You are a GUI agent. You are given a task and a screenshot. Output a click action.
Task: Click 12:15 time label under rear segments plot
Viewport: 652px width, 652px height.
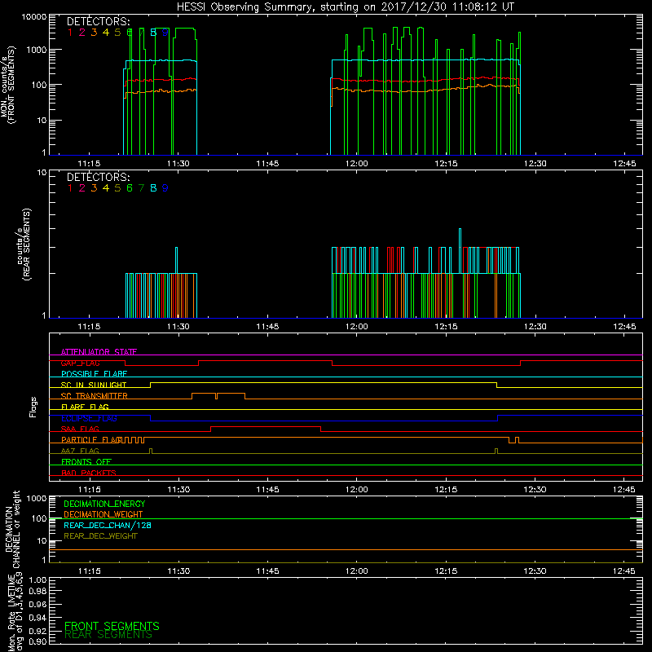[x=446, y=327]
